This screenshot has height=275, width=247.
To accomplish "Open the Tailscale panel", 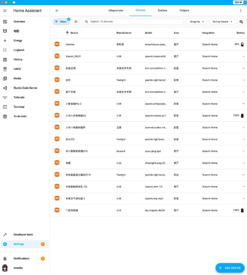I will pos(19,97).
